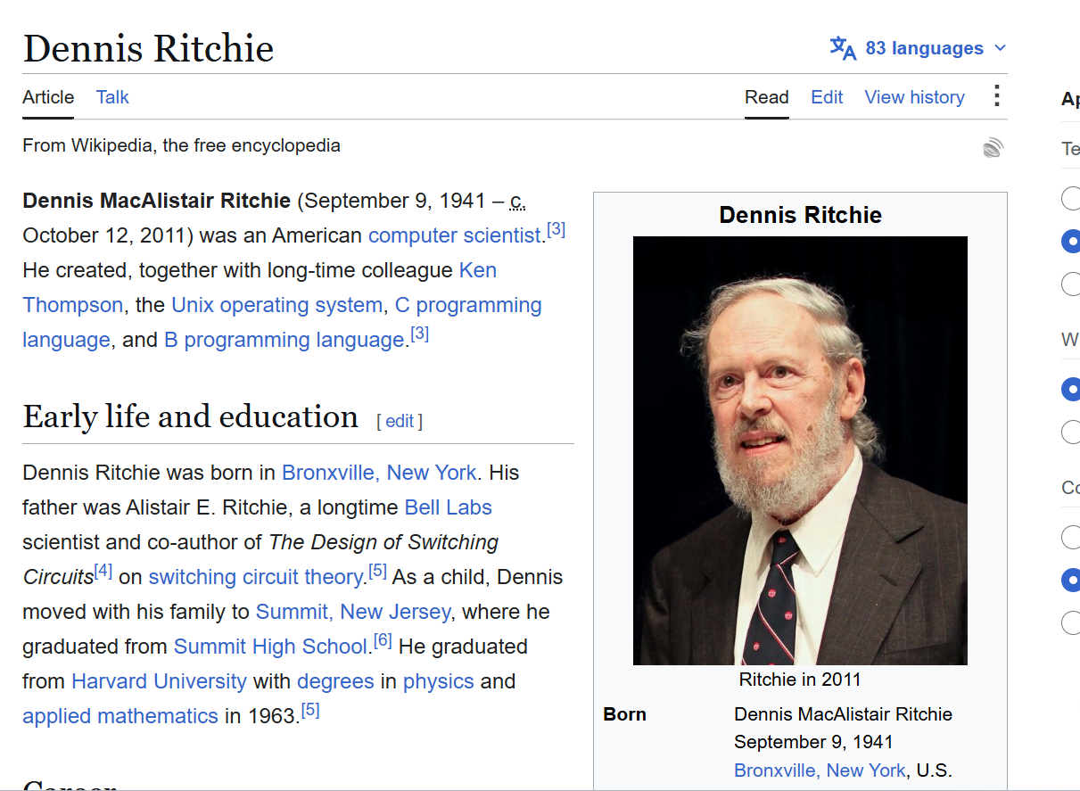Go to the Harvard University article
Viewport: 1080px width, 791px height.
point(159,681)
